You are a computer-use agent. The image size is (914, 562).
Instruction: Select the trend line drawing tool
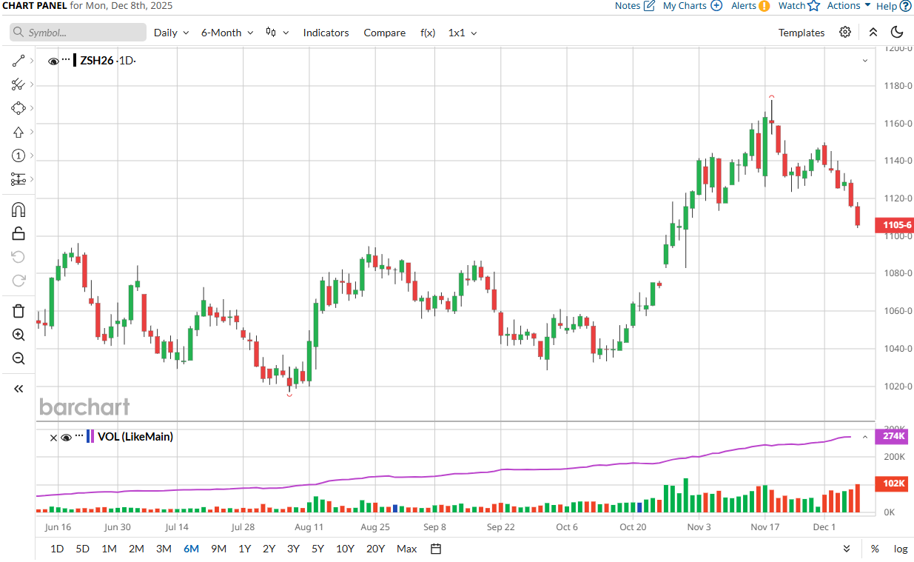pyautogui.click(x=19, y=61)
